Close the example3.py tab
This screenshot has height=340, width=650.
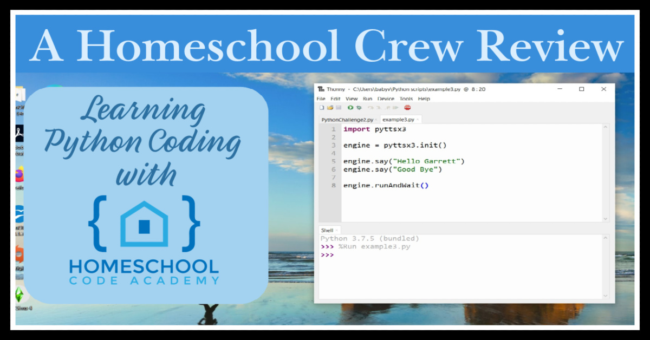417,119
